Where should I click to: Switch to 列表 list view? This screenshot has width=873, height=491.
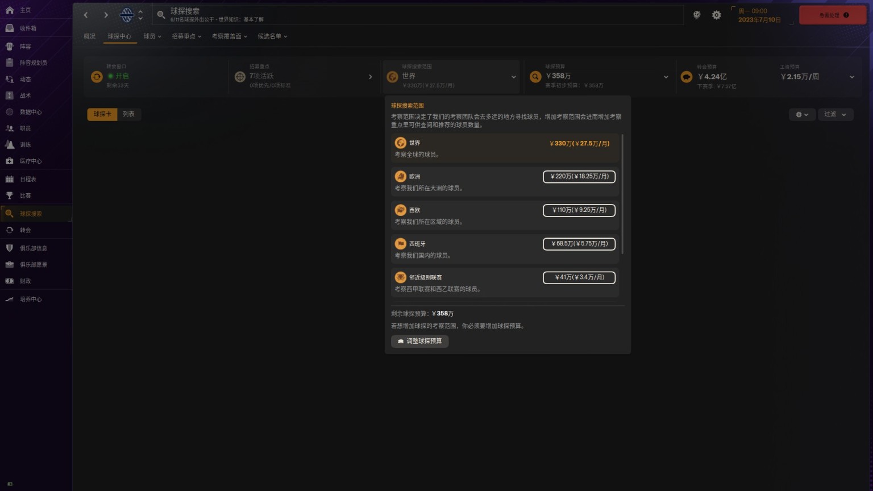[x=129, y=114]
